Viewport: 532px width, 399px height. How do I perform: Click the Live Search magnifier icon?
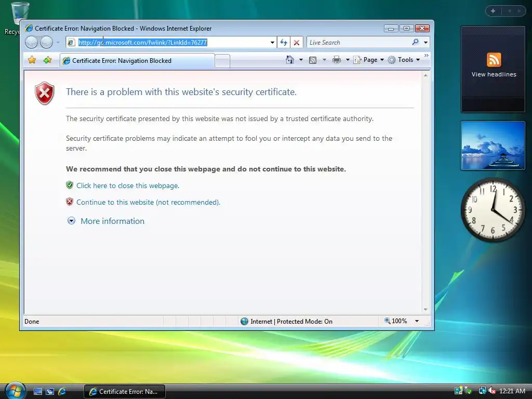click(x=415, y=42)
